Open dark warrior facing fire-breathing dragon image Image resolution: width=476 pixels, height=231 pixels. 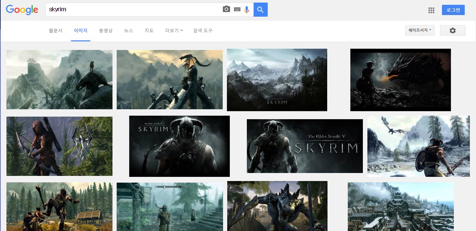click(x=400, y=80)
